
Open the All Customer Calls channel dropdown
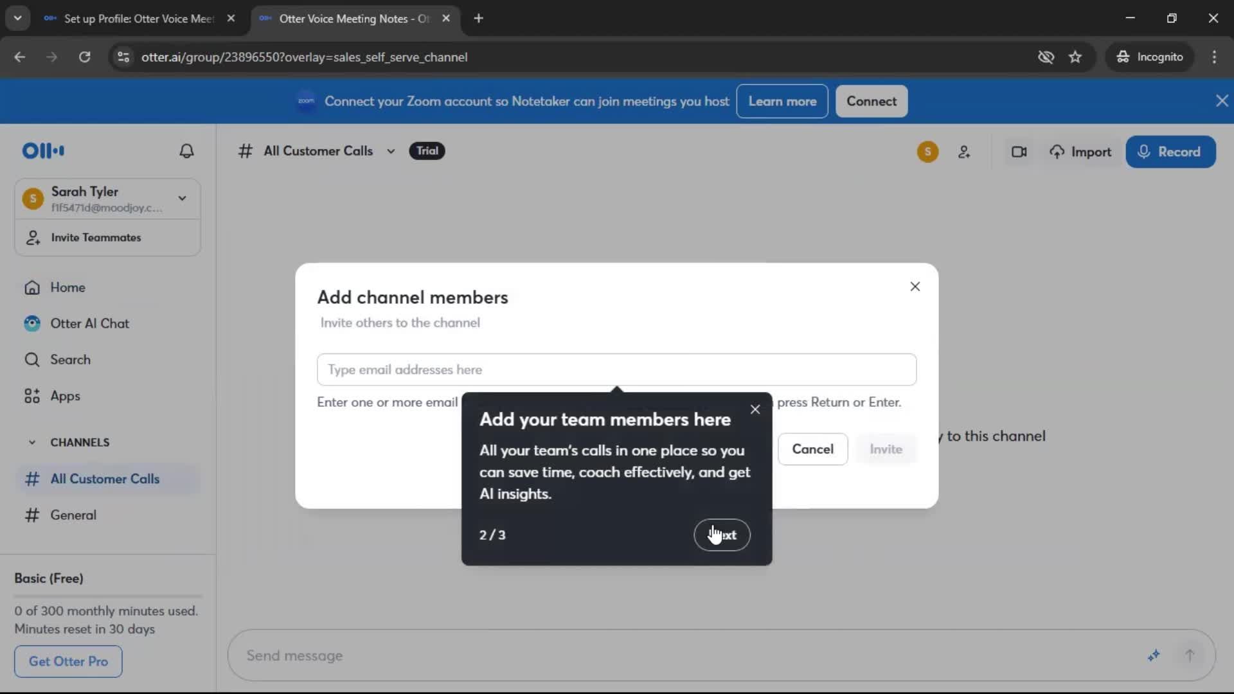[x=391, y=152]
